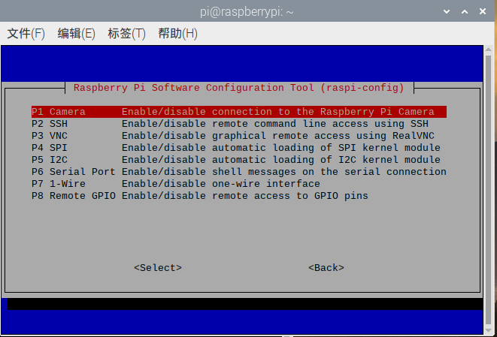The width and height of the screenshot is (497, 337).
Task: Close the pi@raspberrypi terminal window
Action: (483, 12)
